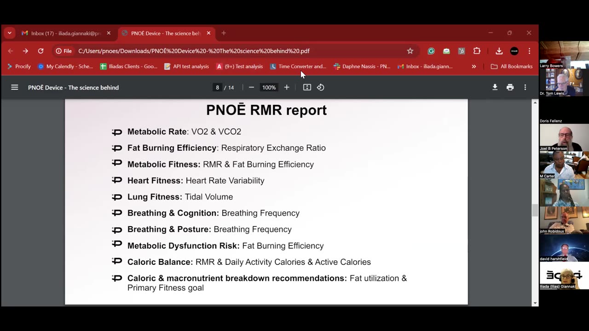Click the PDF scrollbar down arrow
This screenshot has width=589, height=331.
tap(535, 303)
